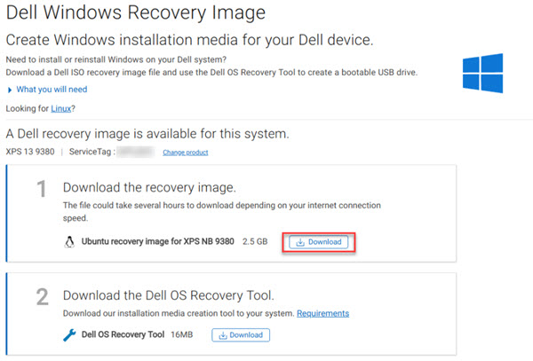Click the wrench icon for Recovery Tool
The image size is (533, 361).
(68, 334)
